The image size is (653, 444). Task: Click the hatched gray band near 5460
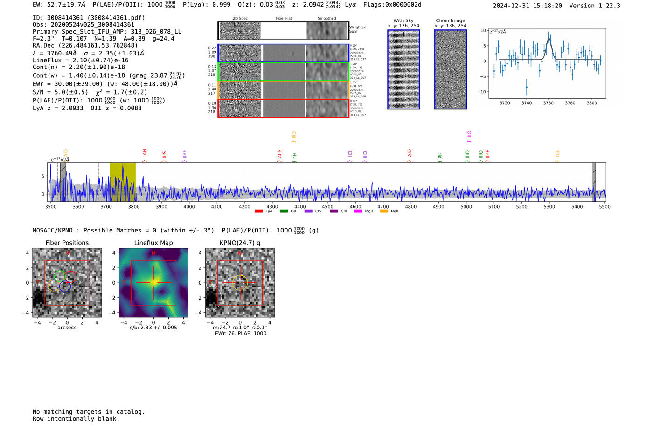pos(594,182)
